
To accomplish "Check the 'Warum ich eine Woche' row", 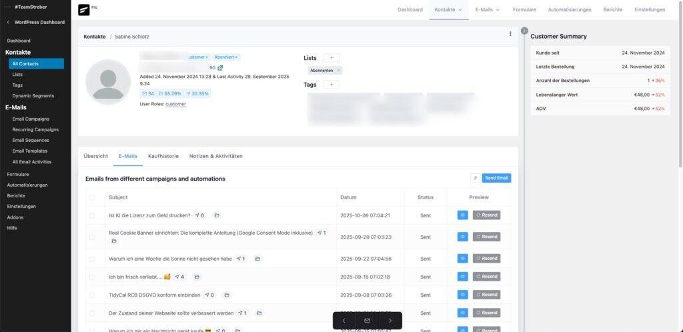I will coord(91,259).
